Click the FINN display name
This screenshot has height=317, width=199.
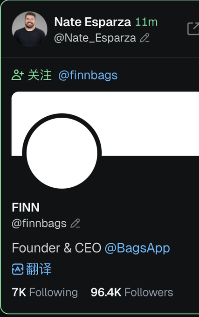(x=26, y=207)
